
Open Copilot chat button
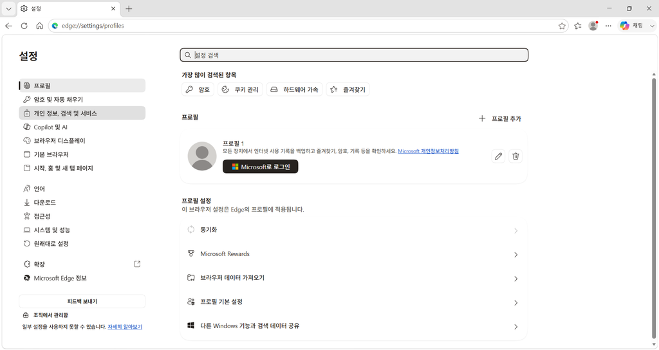632,26
